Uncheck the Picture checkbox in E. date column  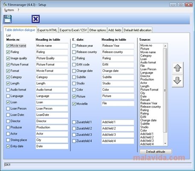(x=74, y=96)
